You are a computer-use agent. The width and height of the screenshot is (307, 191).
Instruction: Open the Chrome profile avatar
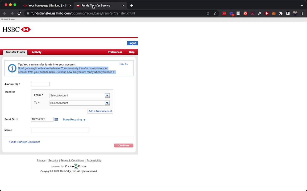pyautogui.click(x=295, y=13)
